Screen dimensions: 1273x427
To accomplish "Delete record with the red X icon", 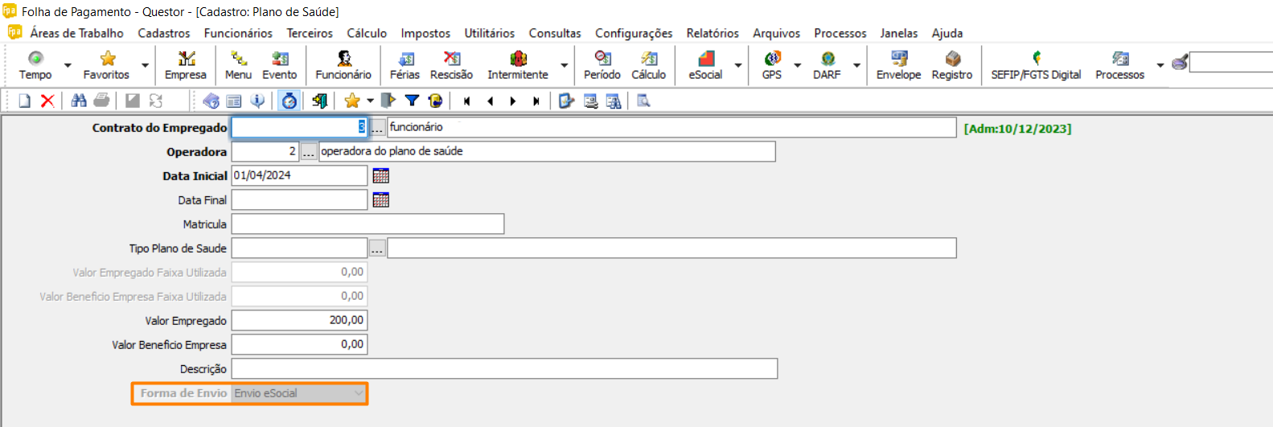I will [x=47, y=101].
